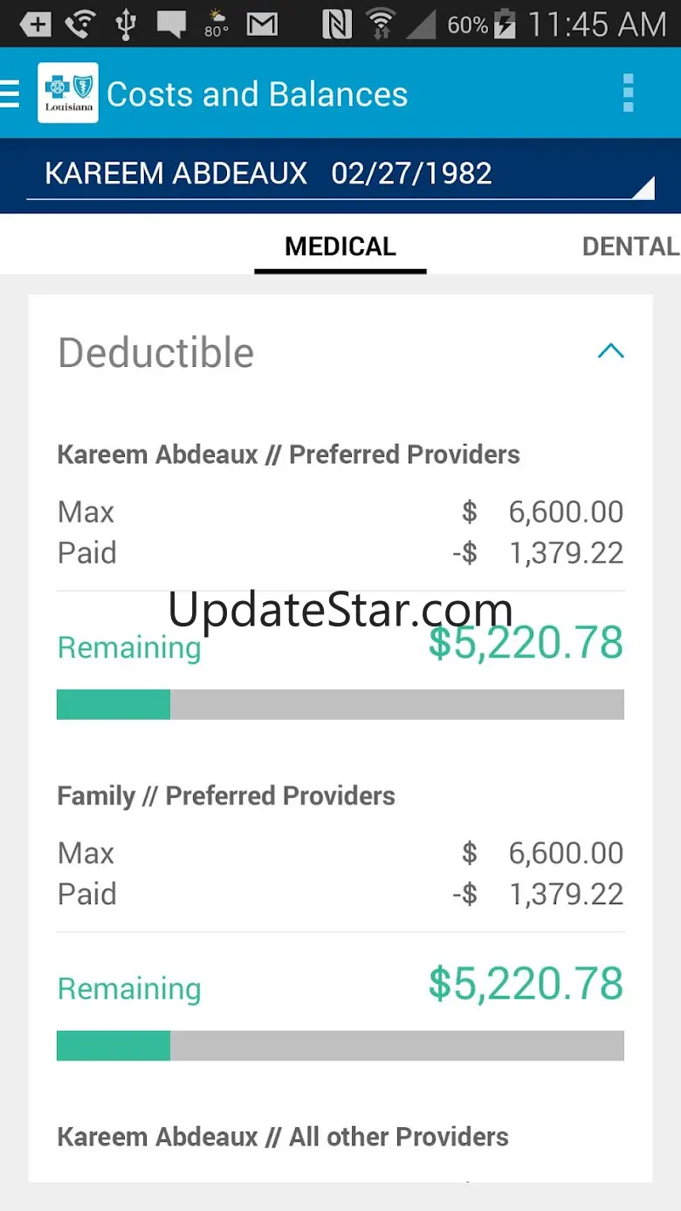Tap the Wi-Fi signal status icon
The image size is (681, 1211).
tap(381, 24)
